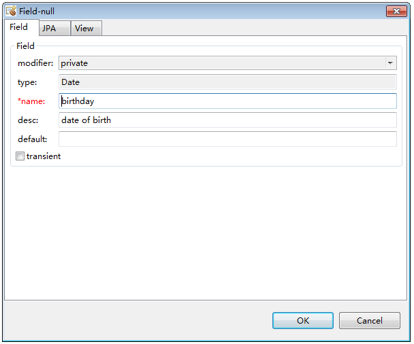Click the modifier: label
The width and height of the screenshot is (414, 344).
pos(35,63)
